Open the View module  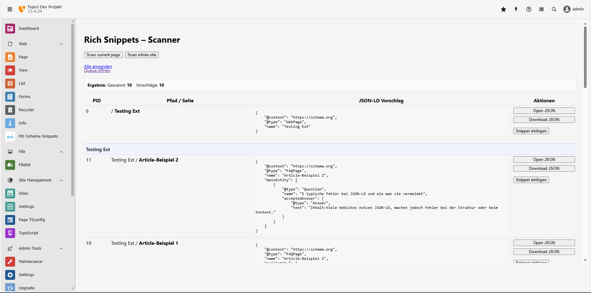(x=23, y=70)
